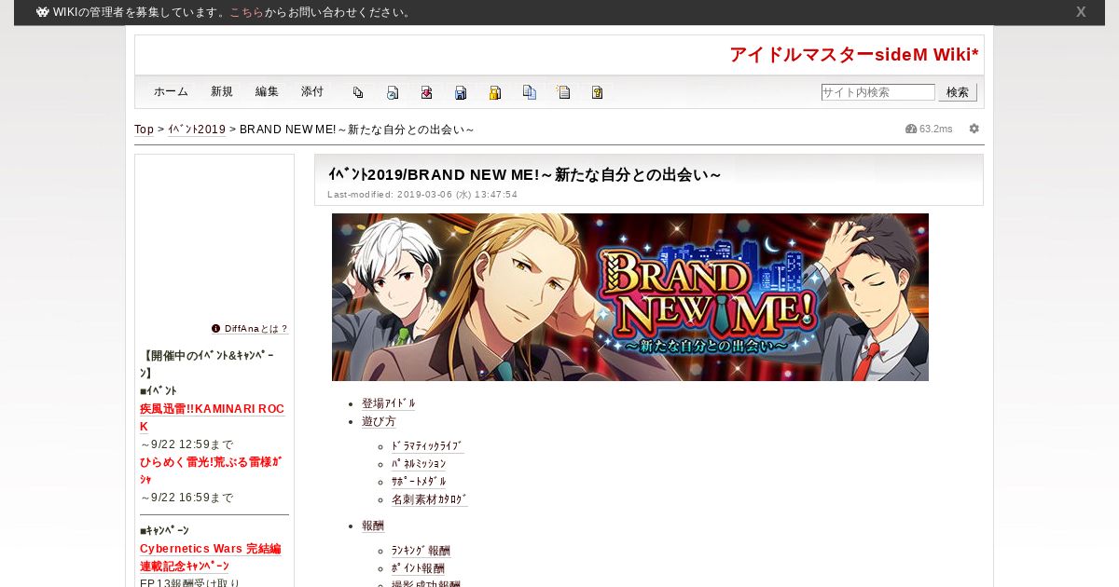
Task: Click the info icon beside DiffAnaとは
Action: click(x=216, y=328)
